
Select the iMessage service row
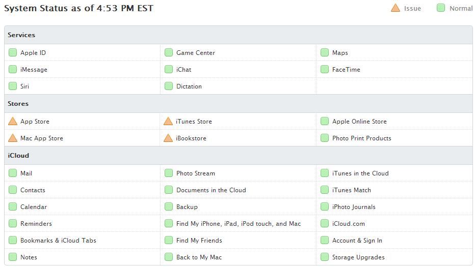[x=82, y=69]
